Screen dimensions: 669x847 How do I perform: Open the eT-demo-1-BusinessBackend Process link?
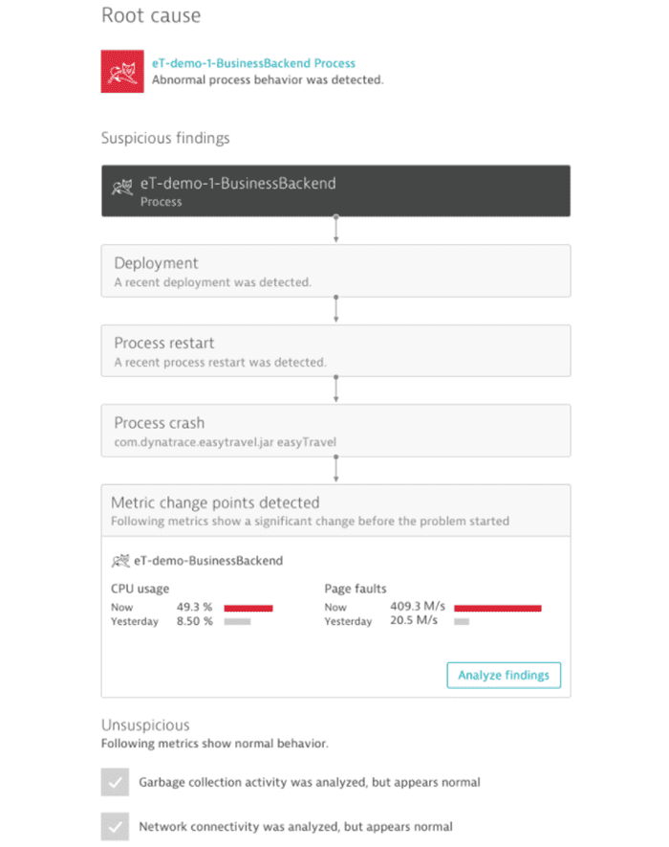(x=253, y=63)
